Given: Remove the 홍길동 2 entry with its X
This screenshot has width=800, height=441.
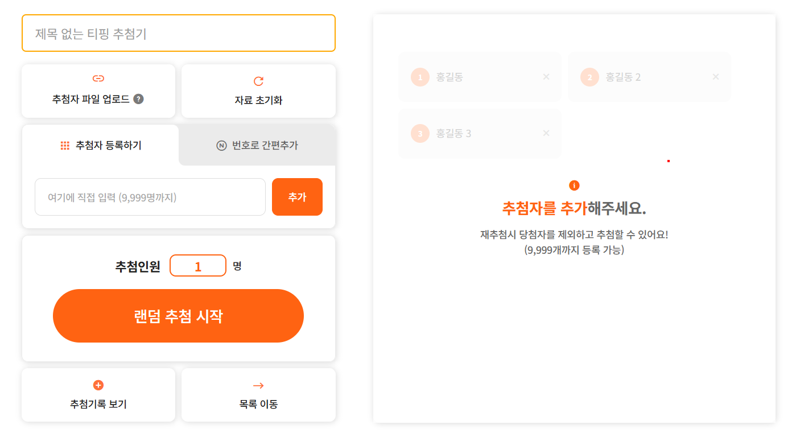Looking at the screenshot, I should pos(716,77).
